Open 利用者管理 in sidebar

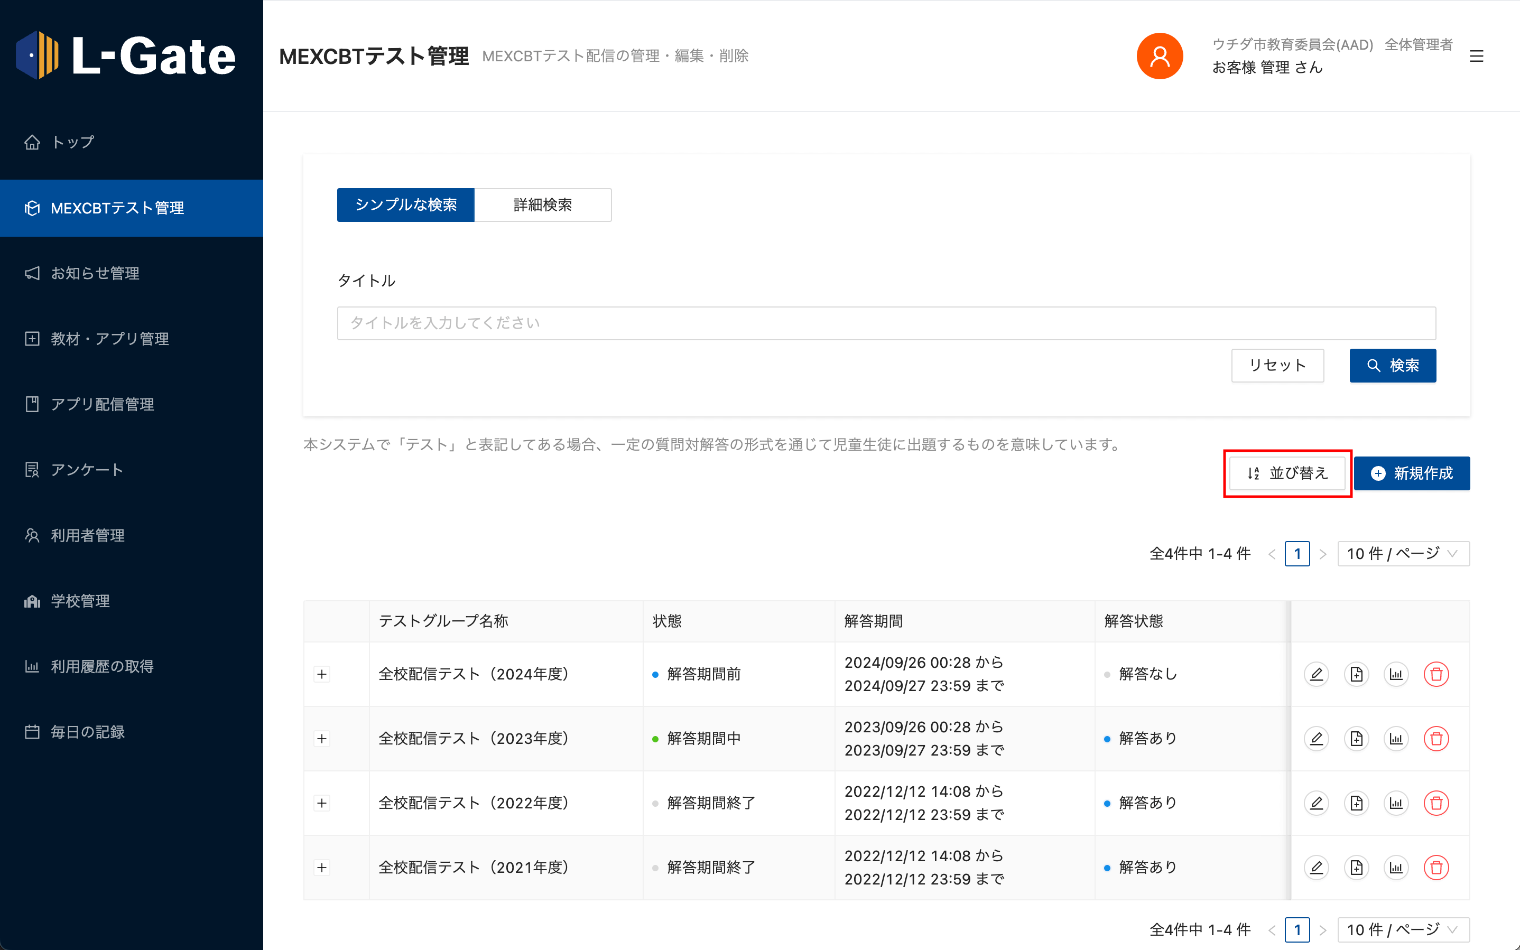[x=131, y=535]
